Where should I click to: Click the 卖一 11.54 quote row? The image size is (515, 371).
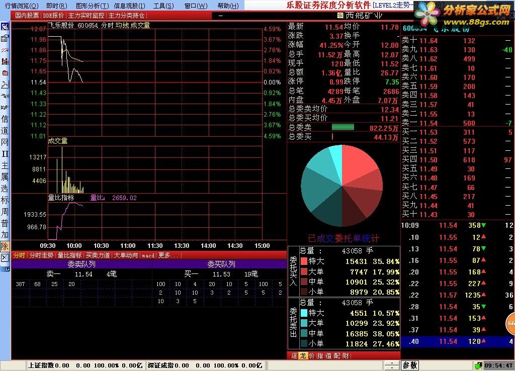click(x=457, y=123)
